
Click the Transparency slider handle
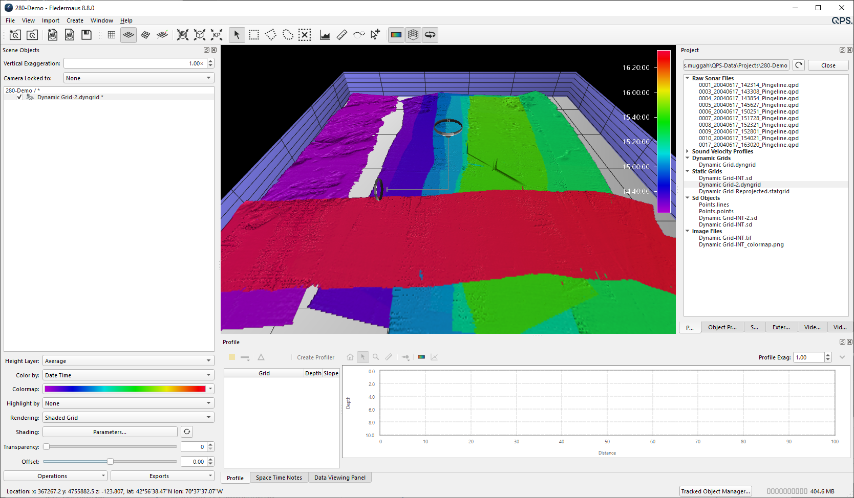(47, 447)
